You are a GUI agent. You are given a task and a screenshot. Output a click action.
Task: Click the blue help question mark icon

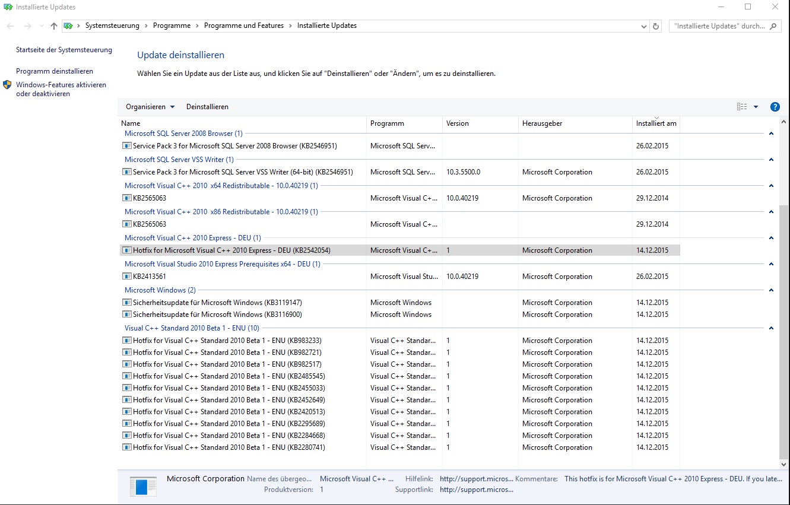(775, 107)
